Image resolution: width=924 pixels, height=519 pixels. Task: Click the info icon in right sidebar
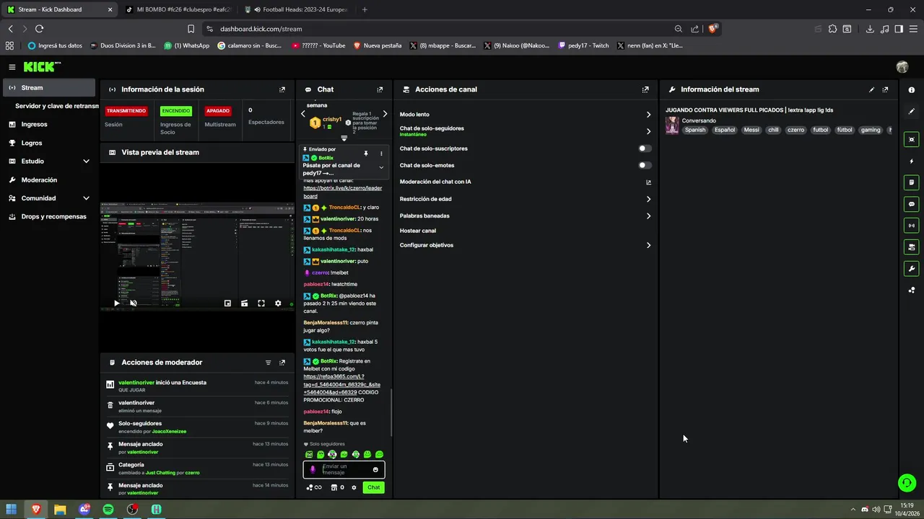pos(912,89)
